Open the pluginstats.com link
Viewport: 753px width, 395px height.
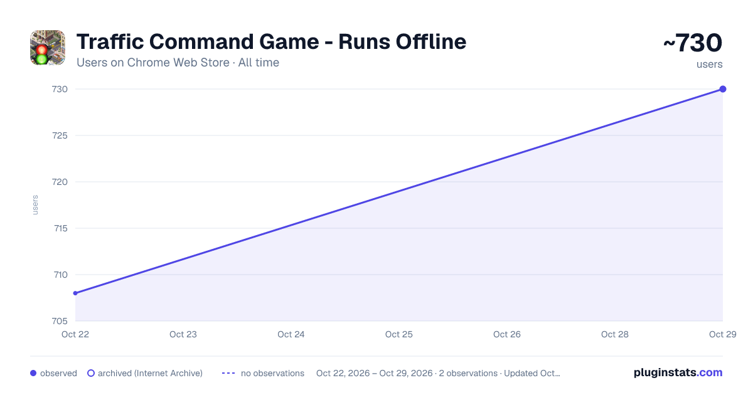tap(678, 372)
